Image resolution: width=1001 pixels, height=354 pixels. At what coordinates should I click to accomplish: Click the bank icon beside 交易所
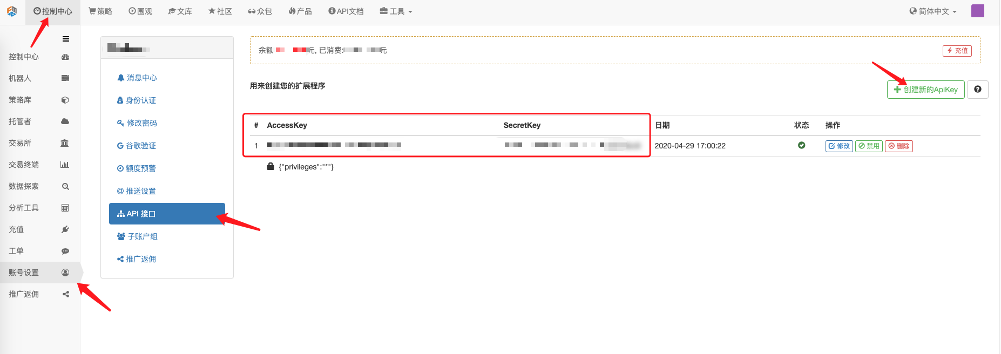(65, 143)
